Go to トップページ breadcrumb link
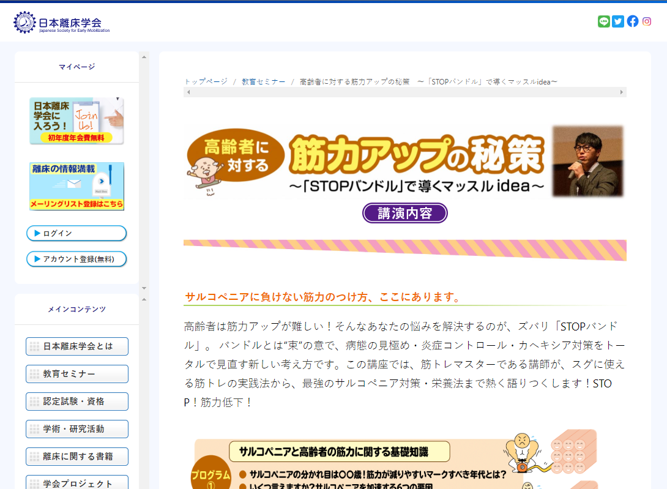This screenshot has width=667, height=489. 206,82
